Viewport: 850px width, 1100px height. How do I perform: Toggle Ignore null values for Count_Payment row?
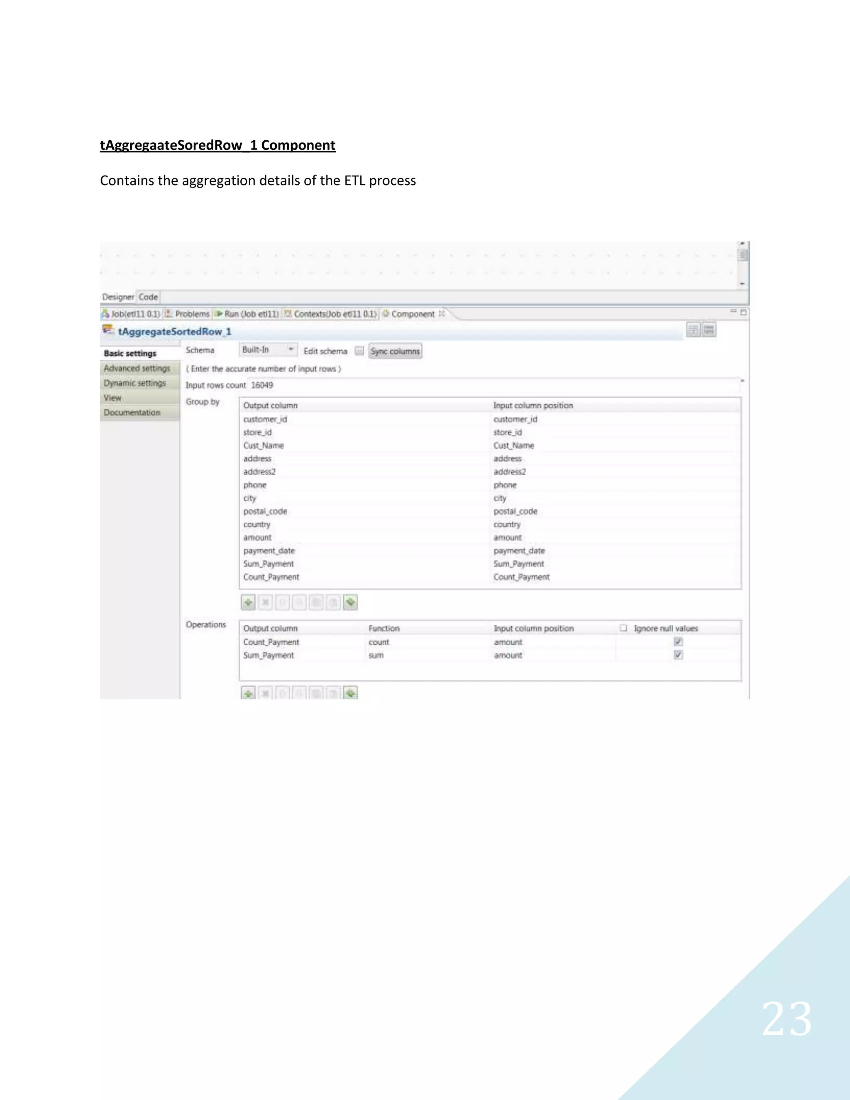pyautogui.click(x=678, y=642)
